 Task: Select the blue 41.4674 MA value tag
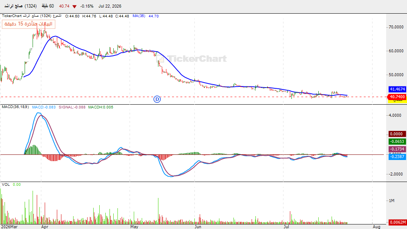[397, 89]
